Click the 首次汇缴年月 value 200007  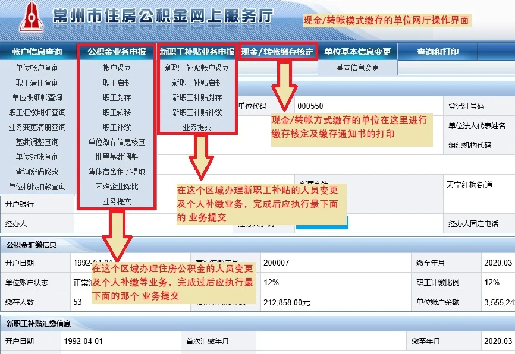coord(276,263)
